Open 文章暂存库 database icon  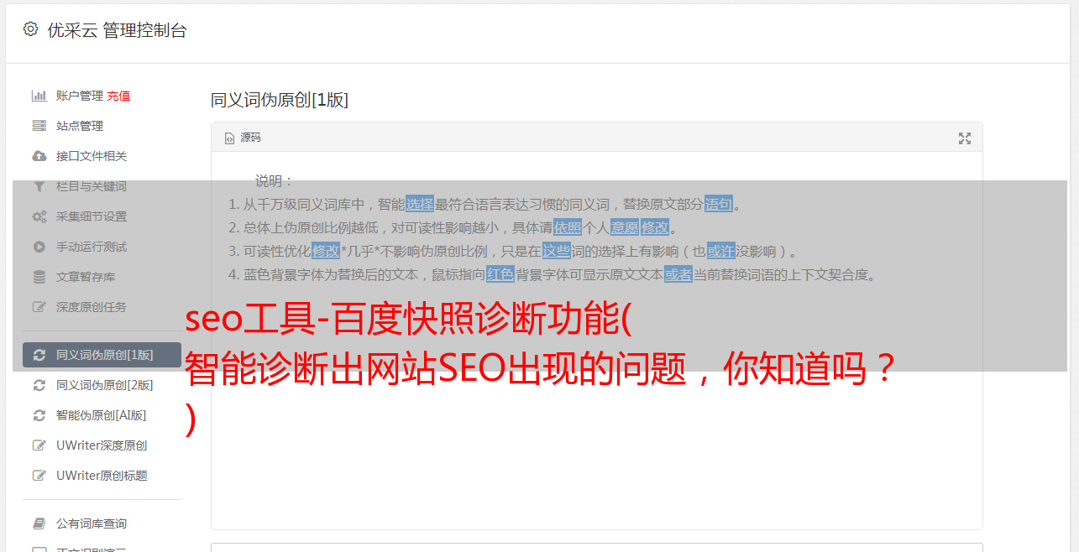(x=39, y=277)
